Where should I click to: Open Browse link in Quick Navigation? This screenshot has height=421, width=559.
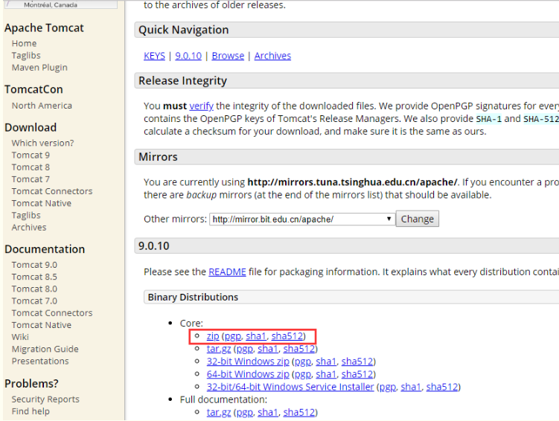click(228, 56)
